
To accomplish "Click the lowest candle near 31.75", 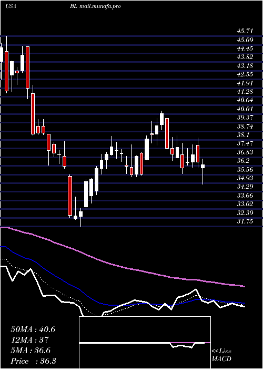I will [81, 214].
